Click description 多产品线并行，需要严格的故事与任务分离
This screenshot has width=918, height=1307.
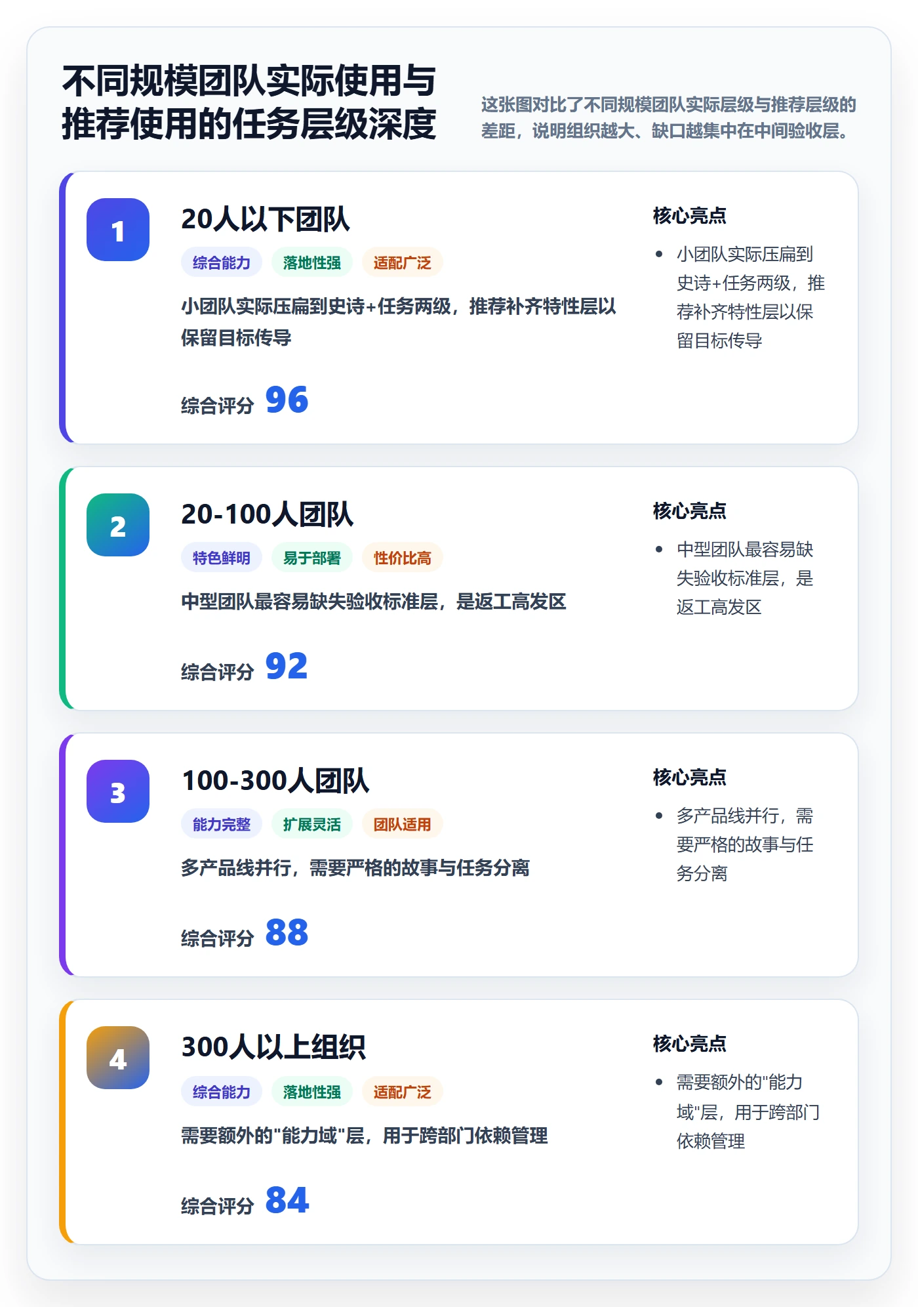[x=355, y=868]
